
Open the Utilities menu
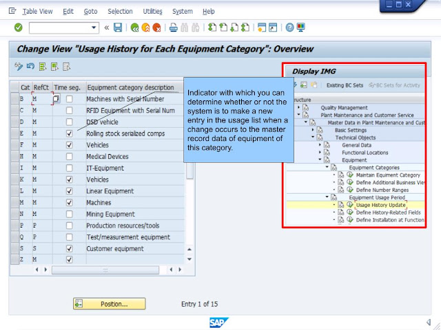click(x=152, y=12)
